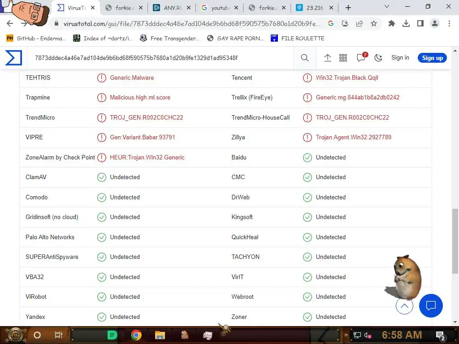The image size is (459, 344).
Task: Open the Chrome three-dot menu
Action: [x=449, y=23]
